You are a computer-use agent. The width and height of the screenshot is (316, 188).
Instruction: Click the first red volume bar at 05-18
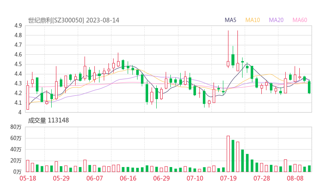coord(28,166)
